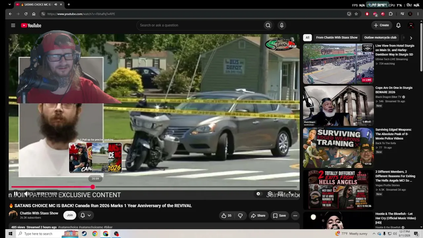Pause the video
This screenshot has height=238, width=423.
coord(16,194)
